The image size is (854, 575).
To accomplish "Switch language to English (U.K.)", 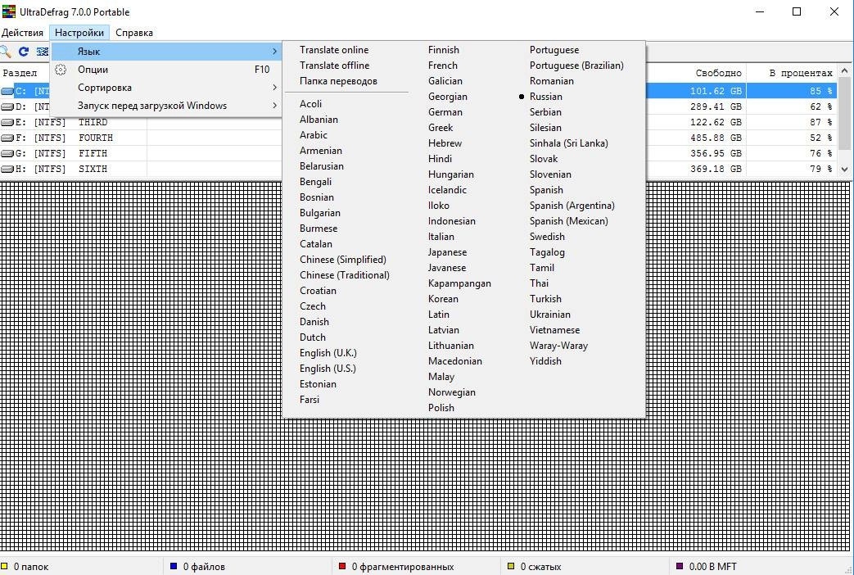I will [328, 353].
